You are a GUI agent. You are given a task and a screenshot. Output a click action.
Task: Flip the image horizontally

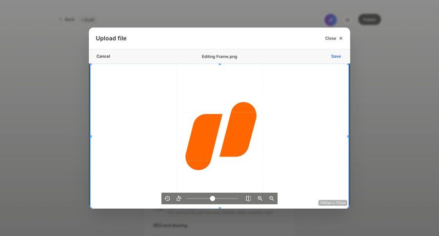pyautogui.click(x=248, y=198)
